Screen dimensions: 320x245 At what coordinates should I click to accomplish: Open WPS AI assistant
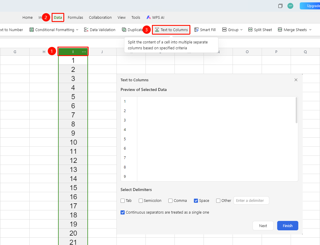pos(155,18)
